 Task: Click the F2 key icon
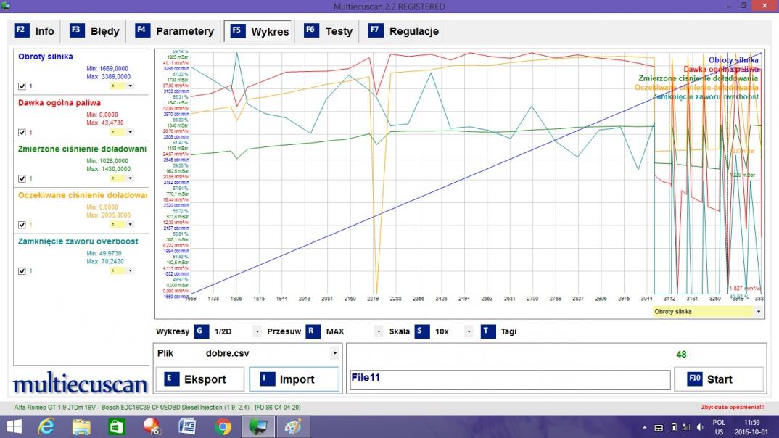click(21, 30)
